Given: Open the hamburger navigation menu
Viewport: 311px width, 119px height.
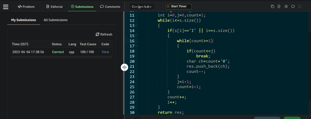Looking at the screenshot, I should (x=6, y=6).
